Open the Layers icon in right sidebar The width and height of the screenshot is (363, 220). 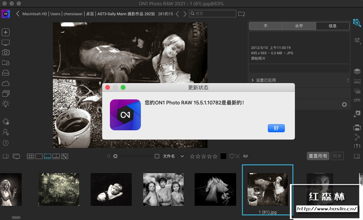(357, 71)
